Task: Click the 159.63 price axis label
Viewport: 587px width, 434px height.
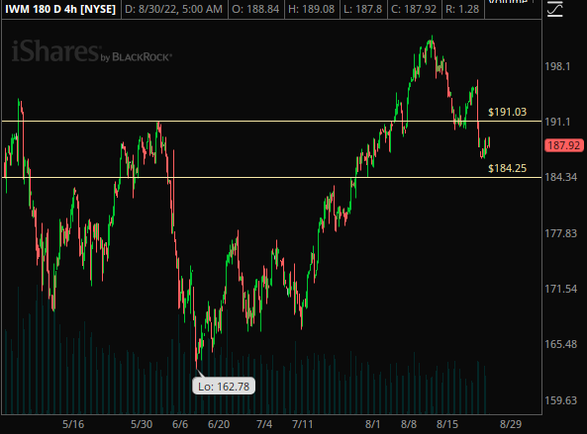Action: tap(561, 400)
